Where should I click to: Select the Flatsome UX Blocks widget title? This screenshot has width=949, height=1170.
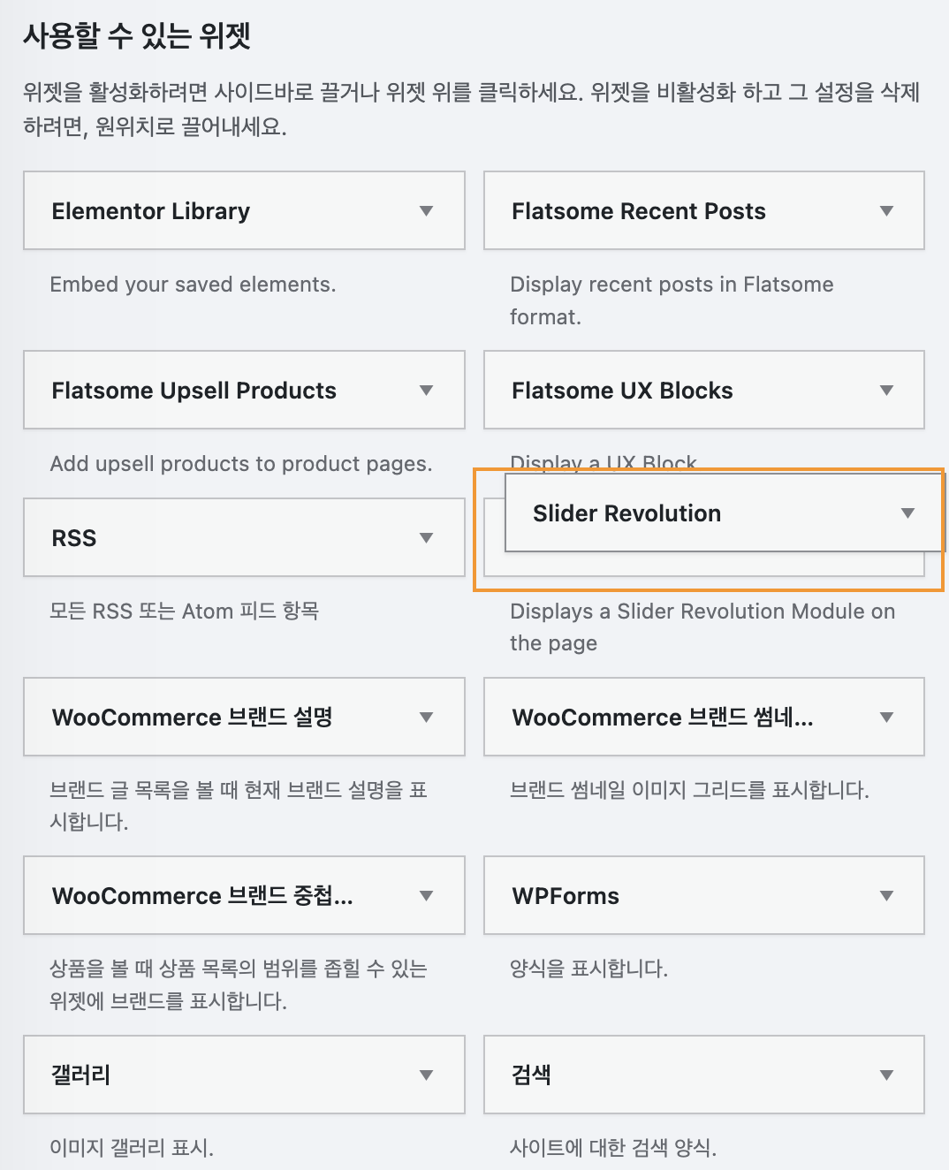point(623,391)
